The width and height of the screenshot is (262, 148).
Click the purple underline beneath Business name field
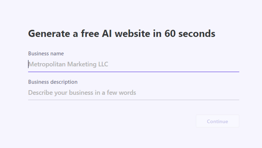133,72
